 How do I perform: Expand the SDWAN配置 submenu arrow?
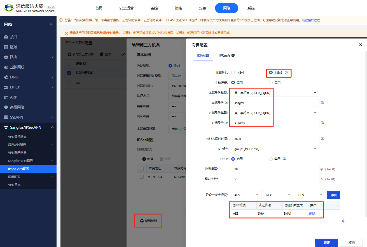click(52, 145)
